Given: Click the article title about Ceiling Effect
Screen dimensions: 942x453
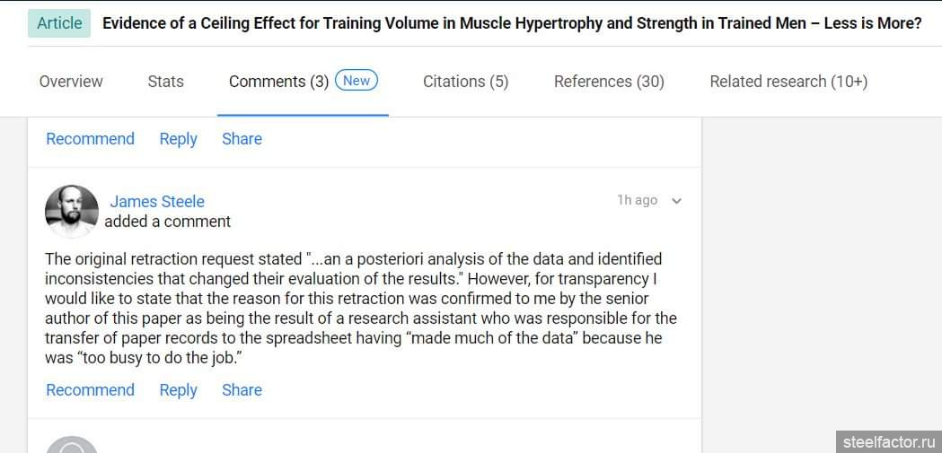Looking at the screenshot, I should (512, 23).
